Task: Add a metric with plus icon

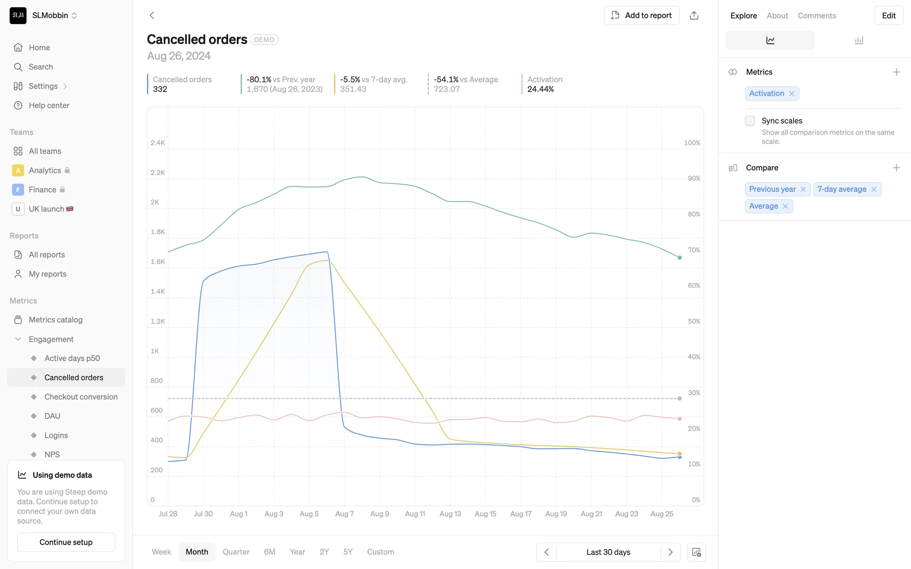Action: [x=896, y=72]
